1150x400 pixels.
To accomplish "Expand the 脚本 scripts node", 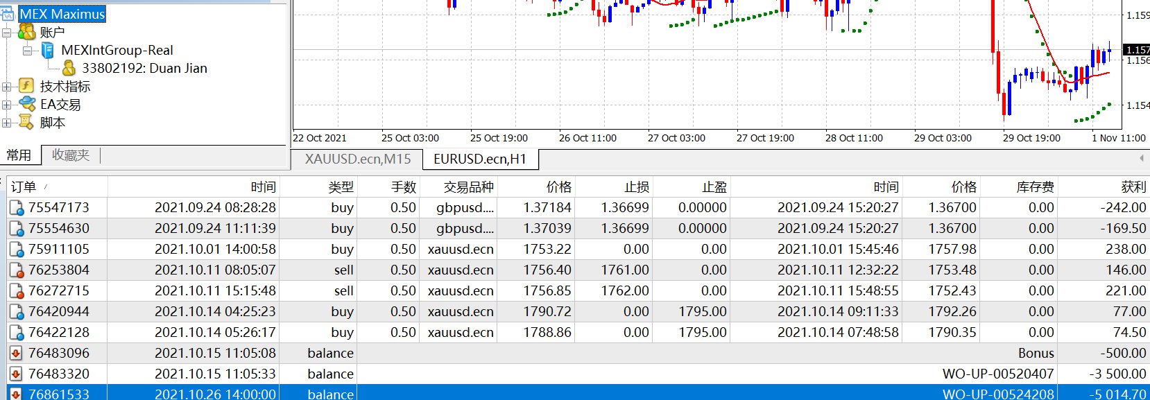I will pyautogui.click(x=6, y=123).
